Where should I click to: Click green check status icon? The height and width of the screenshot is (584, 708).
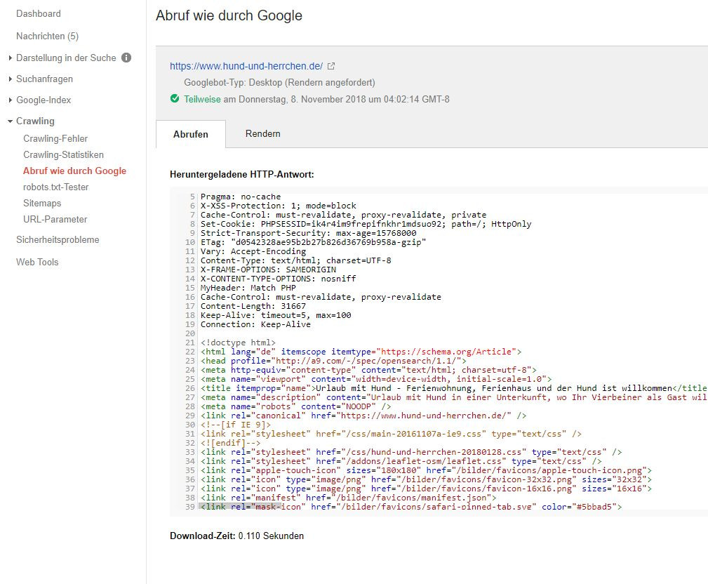[x=175, y=98]
